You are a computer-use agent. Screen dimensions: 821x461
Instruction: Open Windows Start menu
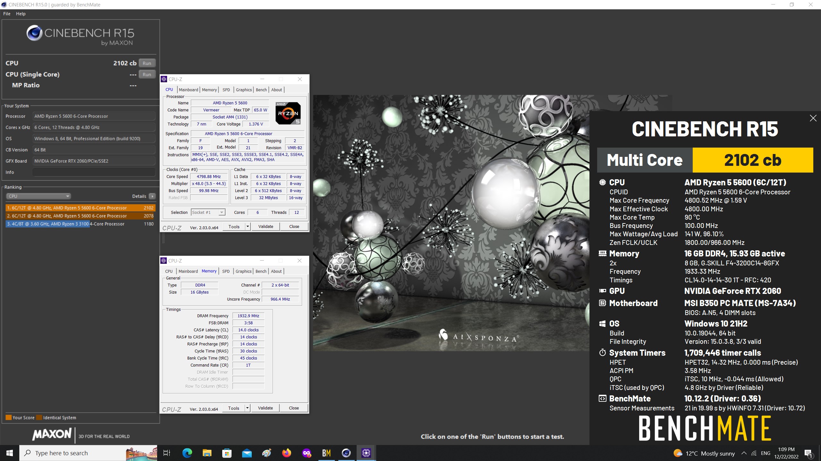(x=10, y=453)
